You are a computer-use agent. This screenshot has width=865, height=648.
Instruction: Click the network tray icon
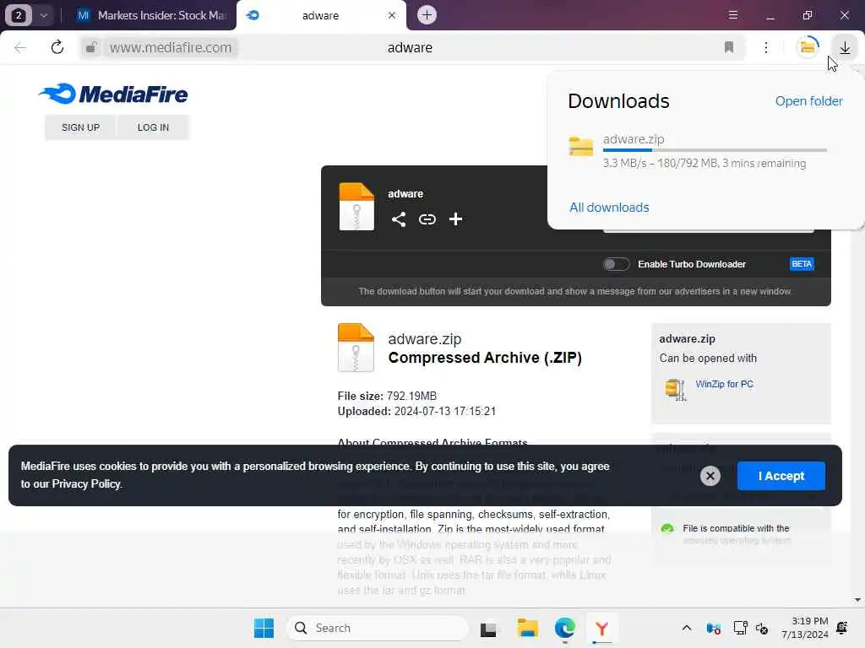[x=740, y=628]
